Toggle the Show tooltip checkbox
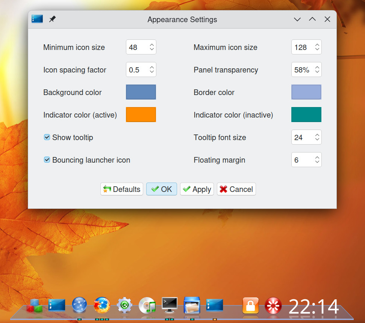Image resolution: width=365 pixels, height=323 pixels. [x=47, y=137]
